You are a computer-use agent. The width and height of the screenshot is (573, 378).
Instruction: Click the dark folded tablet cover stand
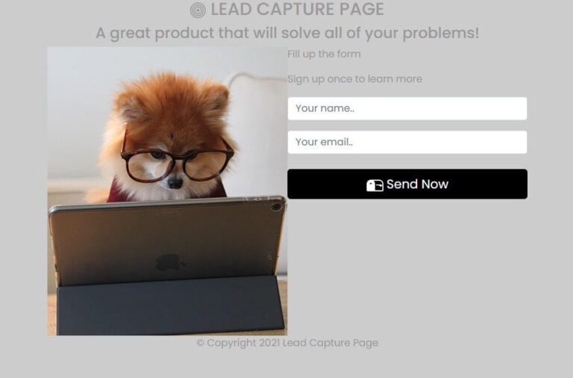pos(171,306)
